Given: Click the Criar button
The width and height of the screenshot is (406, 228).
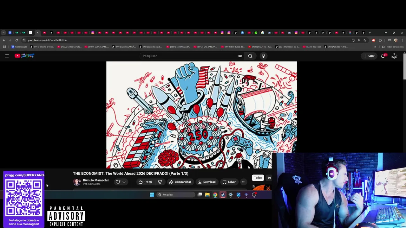Looking at the screenshot, I should 369,56.
